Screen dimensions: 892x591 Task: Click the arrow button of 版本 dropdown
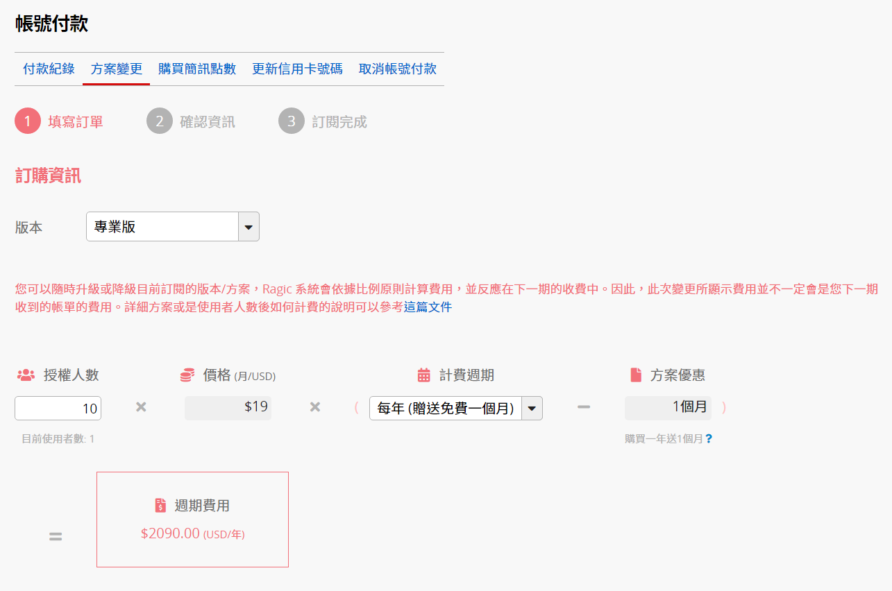pyautogui.click(x=249, y=227)
